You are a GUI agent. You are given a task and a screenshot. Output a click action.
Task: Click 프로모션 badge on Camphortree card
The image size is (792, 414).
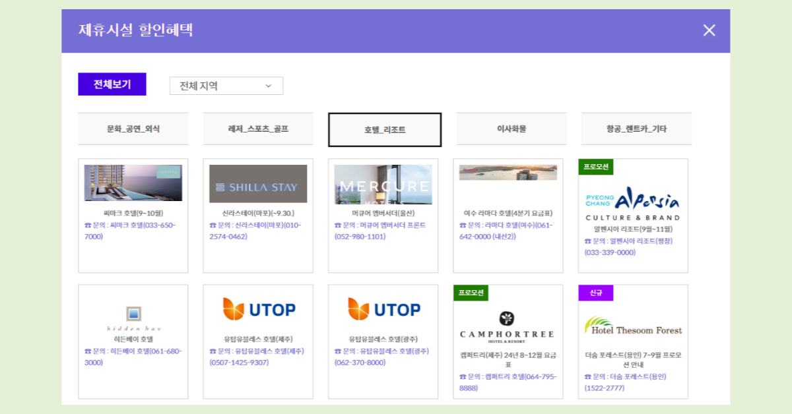(471, 293)
